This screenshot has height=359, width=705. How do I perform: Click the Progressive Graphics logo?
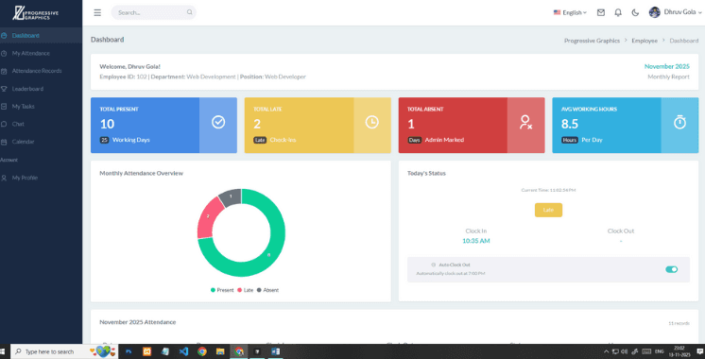(35, 12)
